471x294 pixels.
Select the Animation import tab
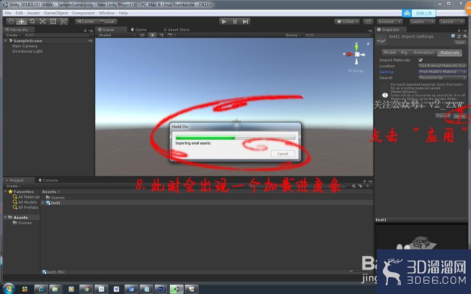(423, 53)
